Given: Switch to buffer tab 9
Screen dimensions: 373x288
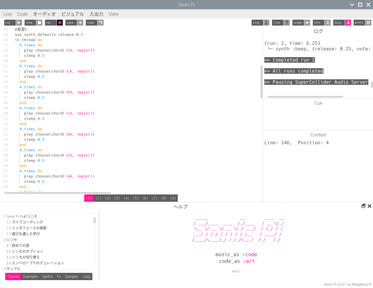Looking at the screenshot, I should pyautogui.click(x=173, y=198).
